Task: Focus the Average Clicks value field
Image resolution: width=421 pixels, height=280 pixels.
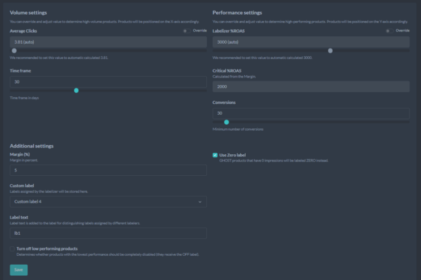Action: (108, 42)
